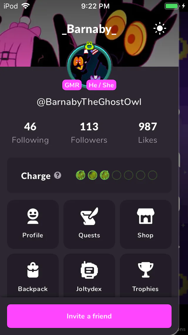Tap the _Barnaby_ display name header

click(89, 29)
